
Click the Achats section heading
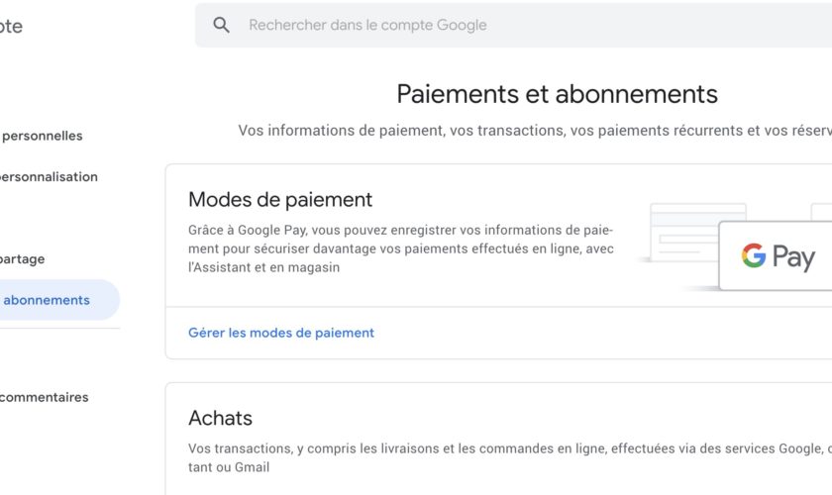220,418
